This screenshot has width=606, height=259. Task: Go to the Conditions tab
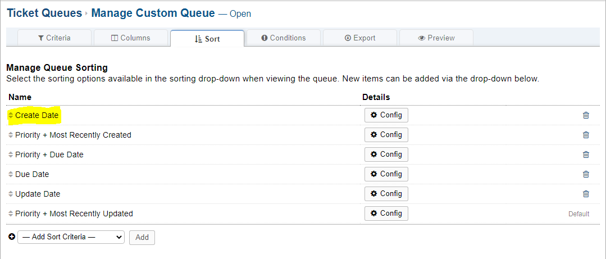click(284, 38)
